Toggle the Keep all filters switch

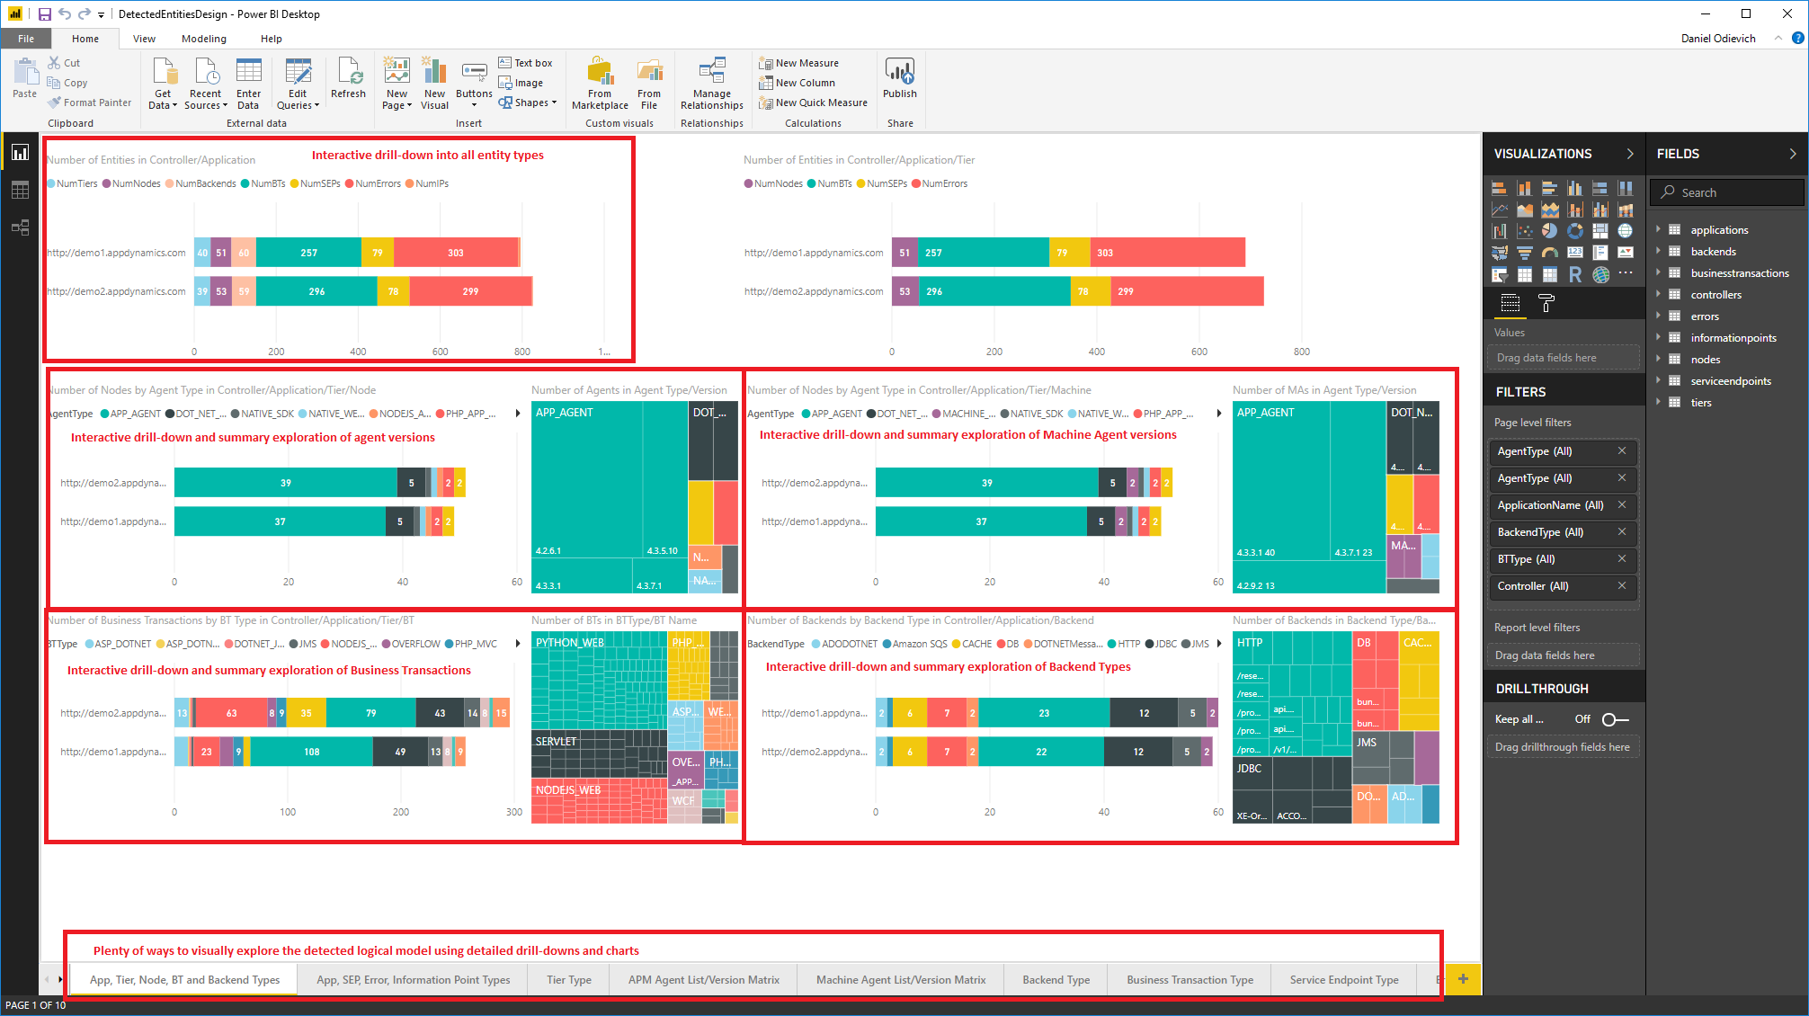[x=1615, y=719]
